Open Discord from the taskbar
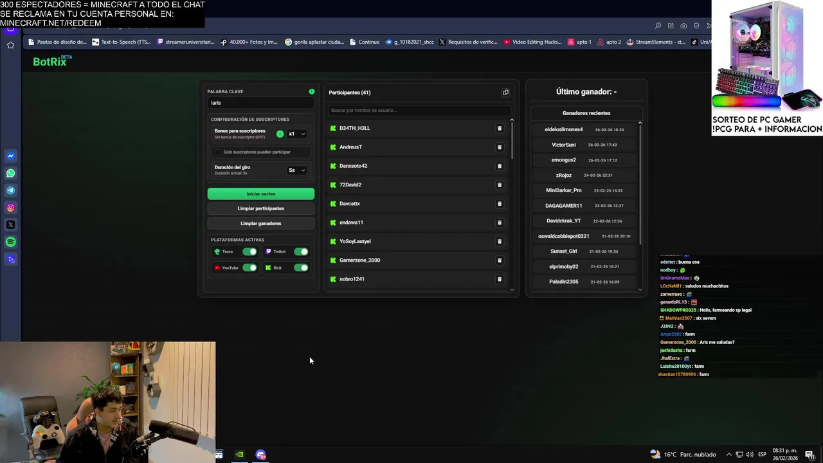The height and width of the screenshot is (463, 823). tap(260, 455)
